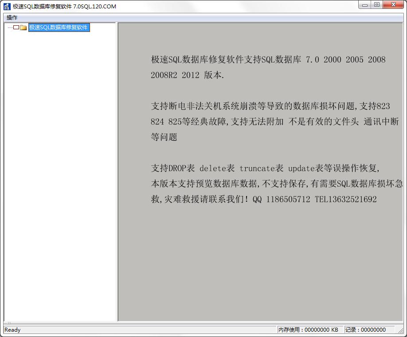The width and height of the screenshot is (407, 337).
Task: Click the Ready indicator in the status bar
Action: point(12,329)
